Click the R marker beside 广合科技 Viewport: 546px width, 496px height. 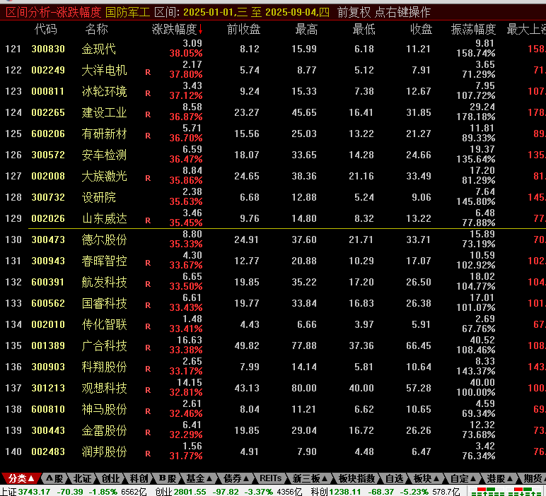tap(148, 348)
